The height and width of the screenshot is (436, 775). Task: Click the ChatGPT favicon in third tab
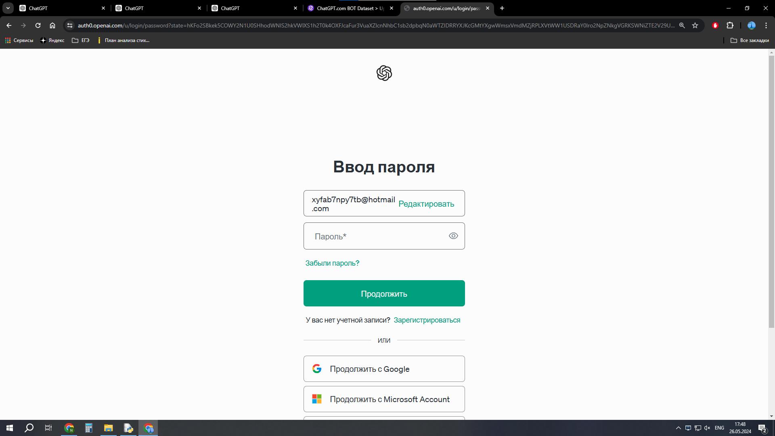coord(215,8)
